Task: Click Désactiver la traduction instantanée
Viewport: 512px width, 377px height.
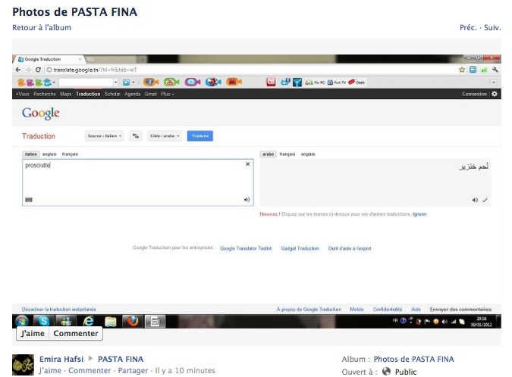Action: click(58, 309)
